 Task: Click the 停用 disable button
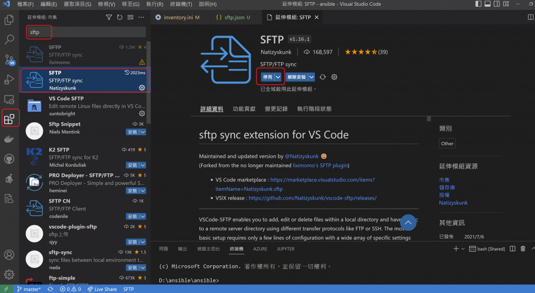pos(268,77)
